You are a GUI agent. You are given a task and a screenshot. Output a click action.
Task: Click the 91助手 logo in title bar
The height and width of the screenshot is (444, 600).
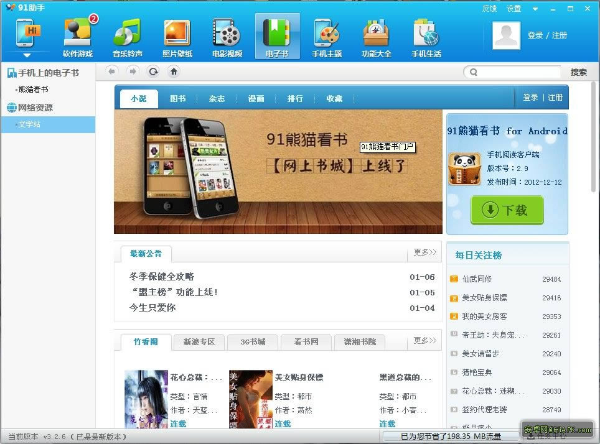click(x=26, y=7)
